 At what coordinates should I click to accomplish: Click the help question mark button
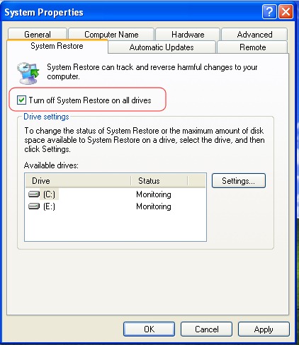(269, 11)
